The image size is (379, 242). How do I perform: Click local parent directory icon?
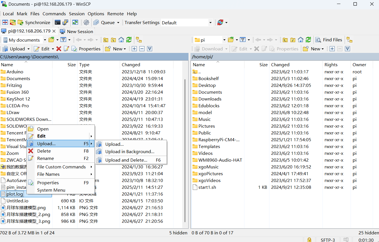coord(106,40)
